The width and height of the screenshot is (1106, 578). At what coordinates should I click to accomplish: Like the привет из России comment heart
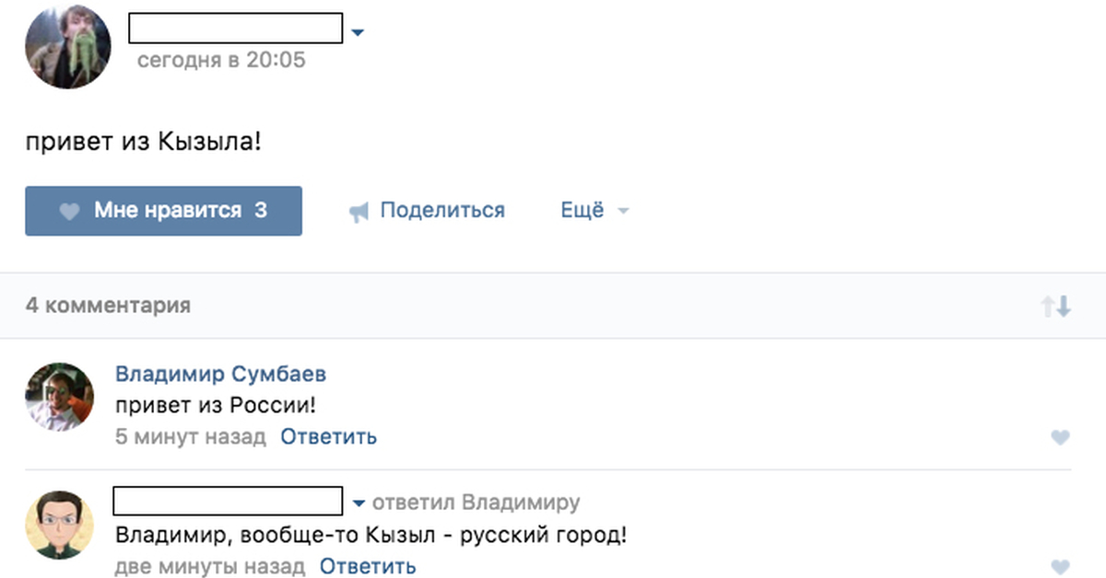pos(1060,437)
